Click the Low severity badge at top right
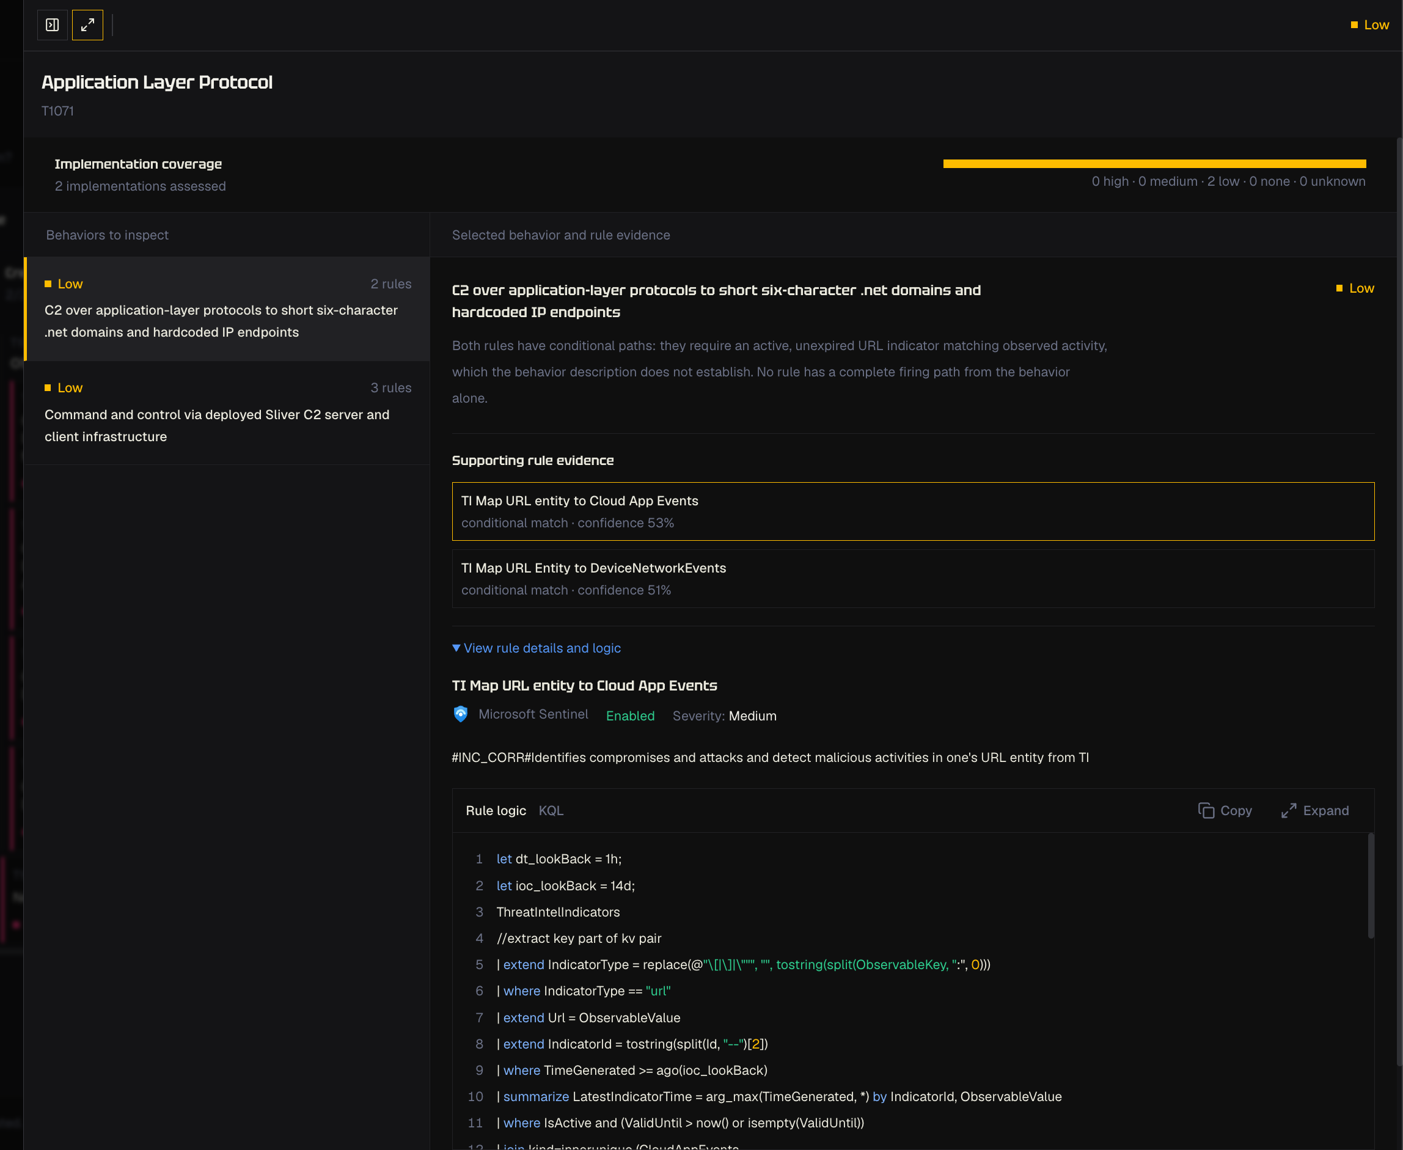Image resolution: width=1403 pixels, height=1150 pixels. click(x=1370, y=25)
